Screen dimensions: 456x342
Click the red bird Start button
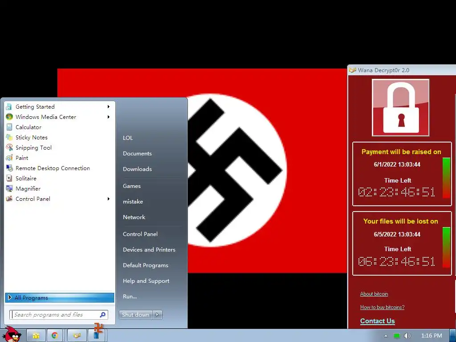pos(12,334)
